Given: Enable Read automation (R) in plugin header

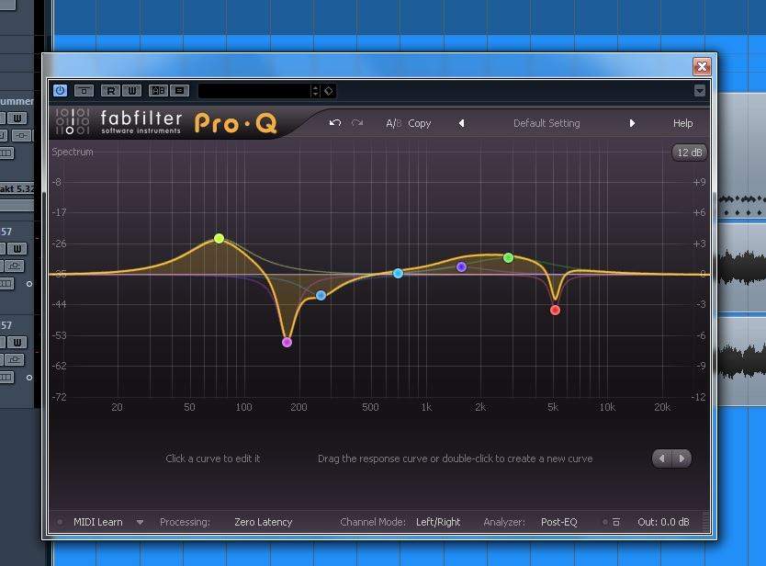Looking at the screenshot, I should pyautogui.click(x=110, y=90).
